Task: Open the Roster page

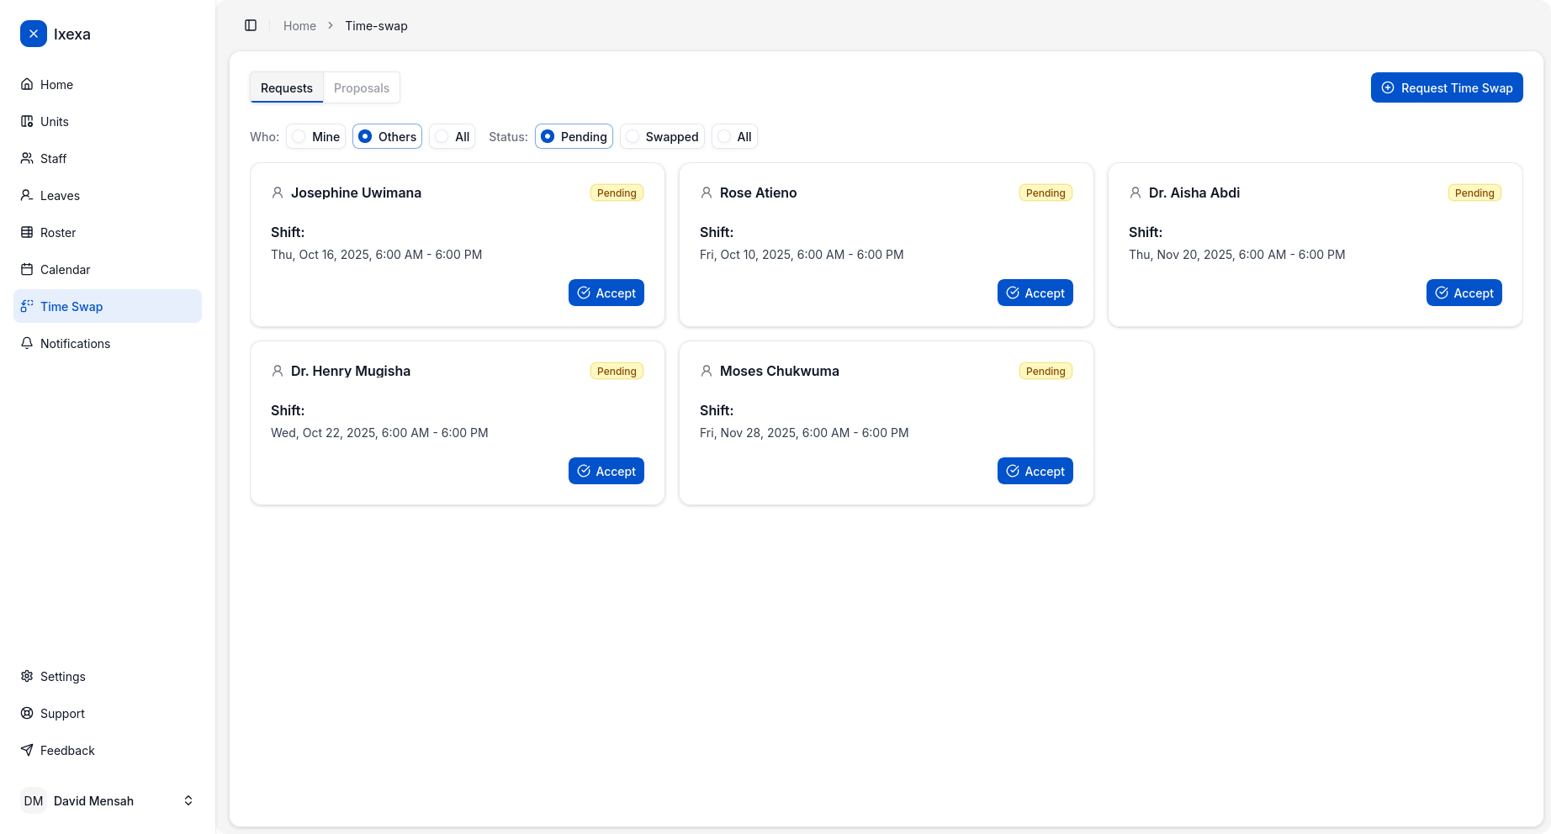Action: [x=57, y=233]
